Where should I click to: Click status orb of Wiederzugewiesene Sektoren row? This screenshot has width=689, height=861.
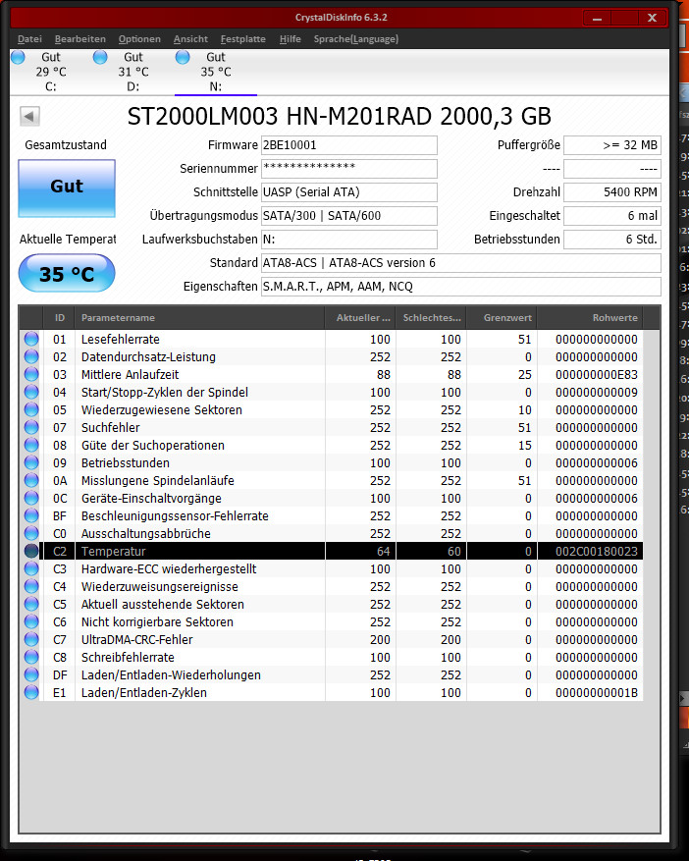pyautogui.click(x=31, y=409)
